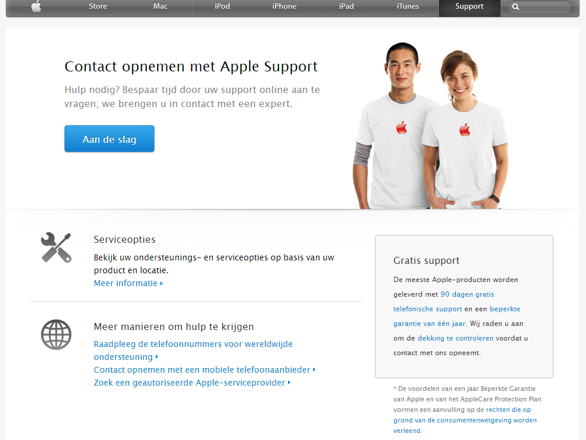
Task: Open the iTunes tab
Action: coord(407,6)
